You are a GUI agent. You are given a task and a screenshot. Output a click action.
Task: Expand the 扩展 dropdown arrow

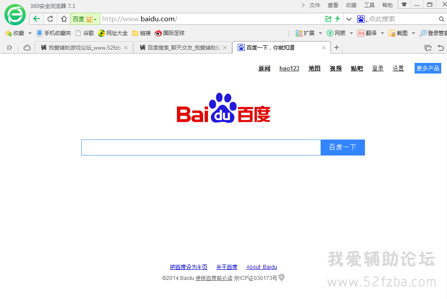320,33
